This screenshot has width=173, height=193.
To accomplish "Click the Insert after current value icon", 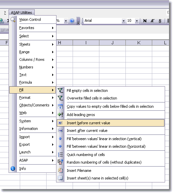I will click(x=60, y=131).
